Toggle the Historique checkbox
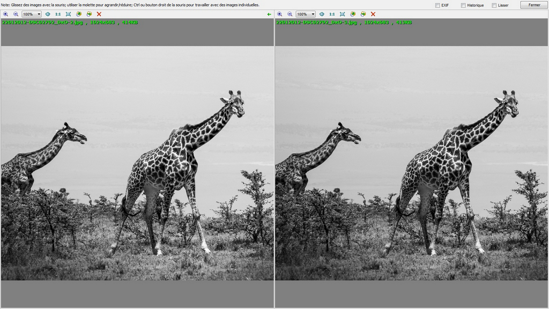 [x=463, y=5]
